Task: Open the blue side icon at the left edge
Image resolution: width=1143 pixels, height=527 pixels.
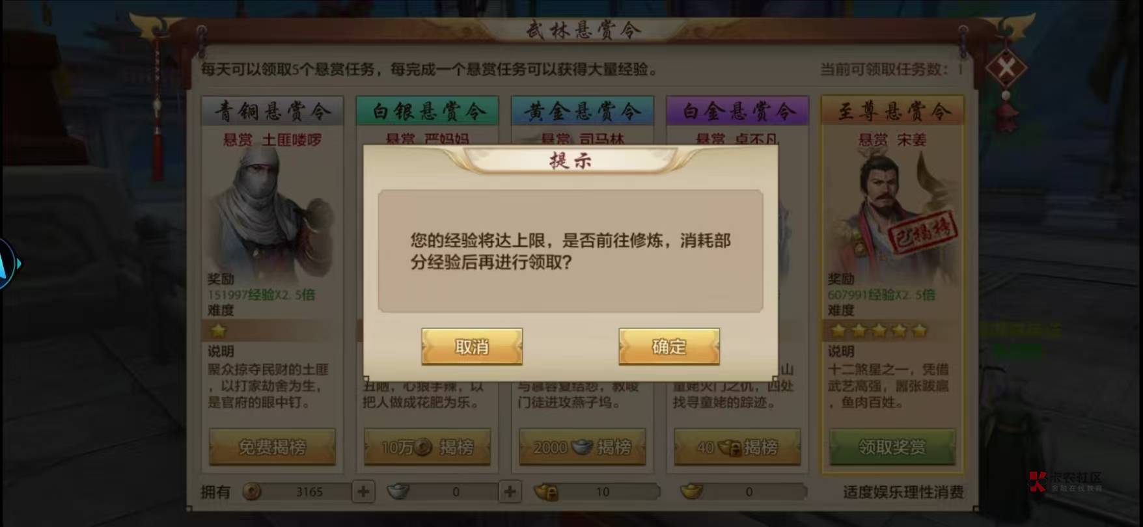Action: [x=8, y=263]
